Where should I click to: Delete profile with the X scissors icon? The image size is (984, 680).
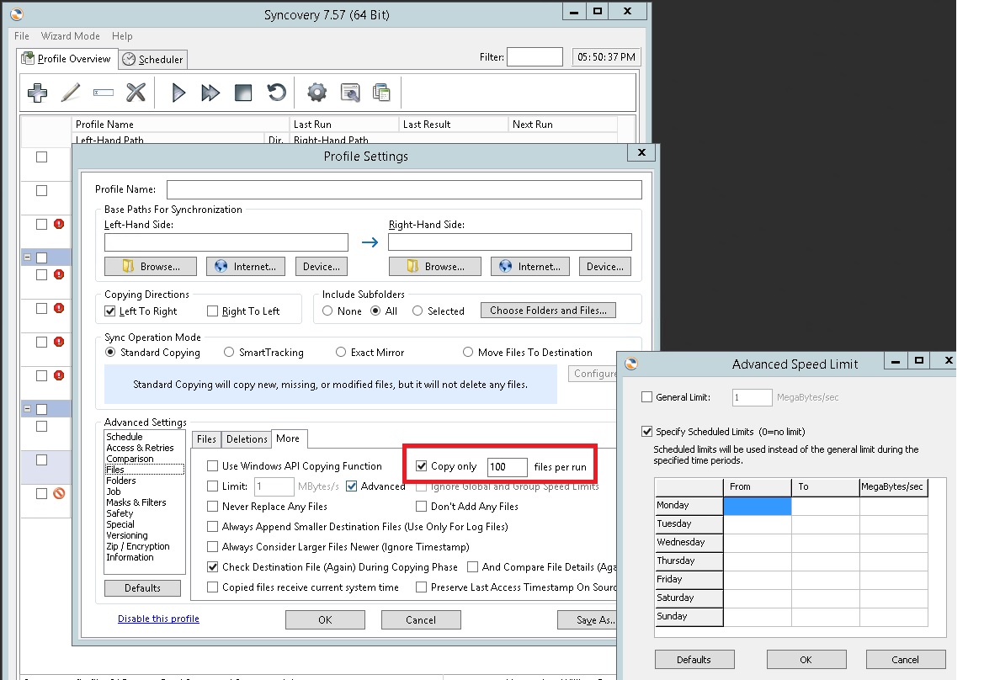click(x=136, y=93)
